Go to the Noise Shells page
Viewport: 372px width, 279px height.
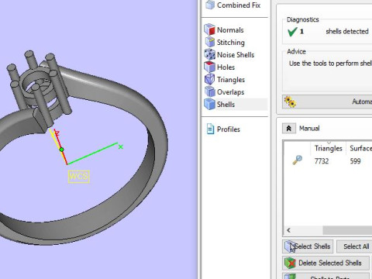tap(236, 55)
